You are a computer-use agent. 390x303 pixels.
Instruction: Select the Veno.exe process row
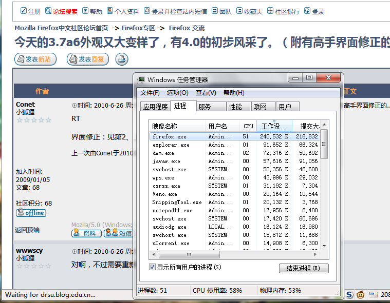click(235, 194)
